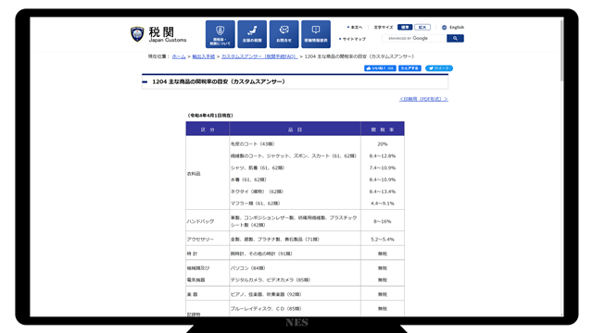Click the Google custom search field
The height and width of the screenshot is (333, 593).
[x=414, y=38]
